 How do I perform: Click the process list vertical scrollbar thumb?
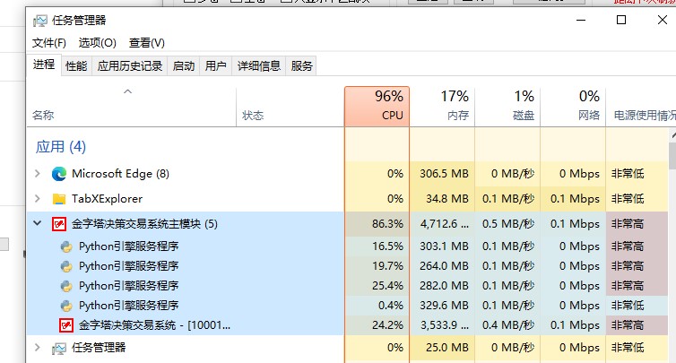pyautogui.click(x=672, y=156)
